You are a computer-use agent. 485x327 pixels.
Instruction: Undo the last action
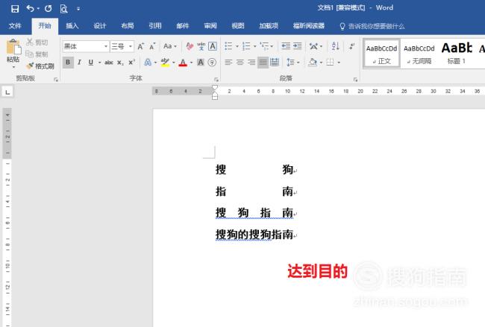(x=30, y=8)
